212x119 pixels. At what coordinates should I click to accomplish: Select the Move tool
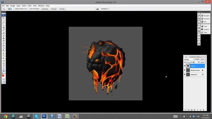pos(4,18)
